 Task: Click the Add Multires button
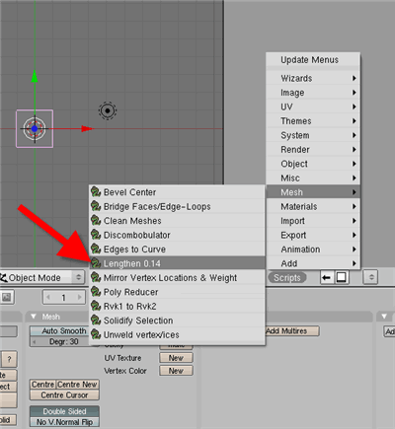(292, 330)
